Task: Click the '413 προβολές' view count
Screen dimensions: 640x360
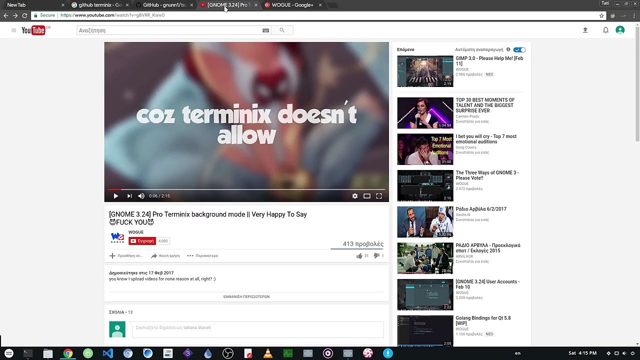Action: coord(363,244)
